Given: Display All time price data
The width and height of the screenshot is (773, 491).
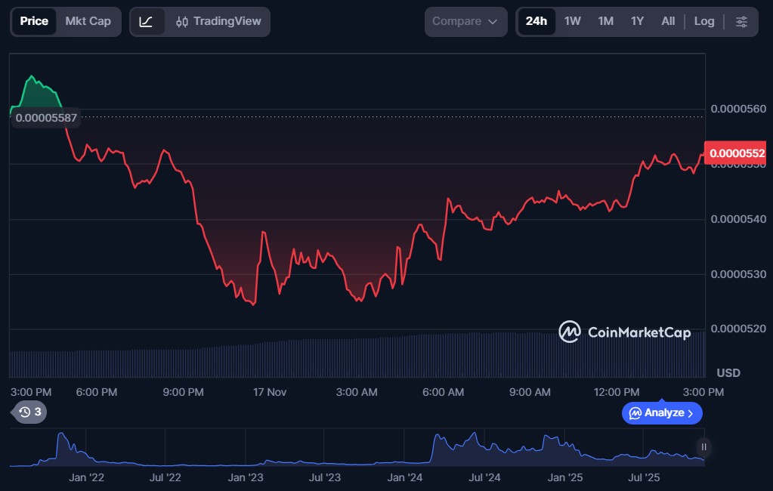Looking at the screenshot, I should 668,21.
